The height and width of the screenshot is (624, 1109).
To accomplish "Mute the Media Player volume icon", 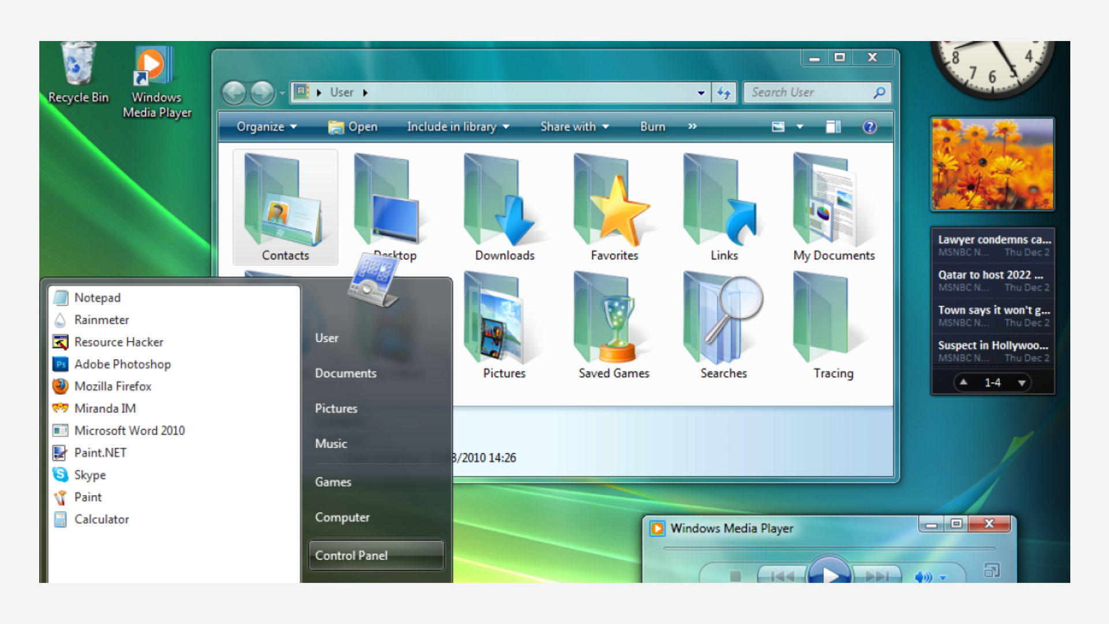I will (923, 576).
